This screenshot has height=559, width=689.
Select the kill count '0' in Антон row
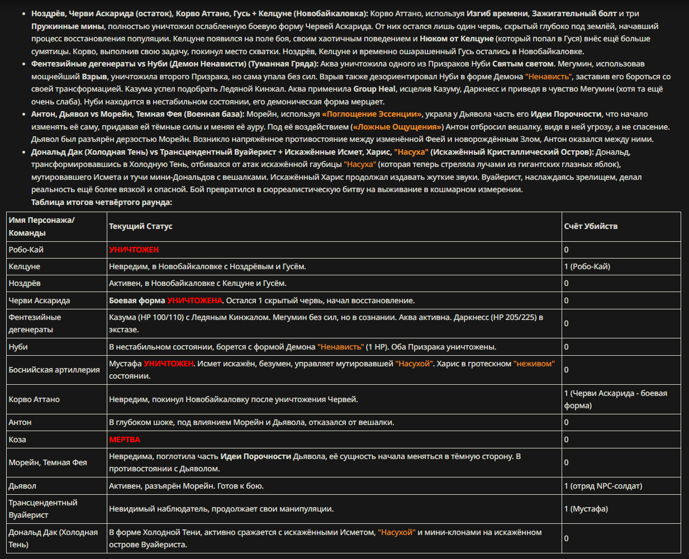pyautogui.click(x=621, y=422)
